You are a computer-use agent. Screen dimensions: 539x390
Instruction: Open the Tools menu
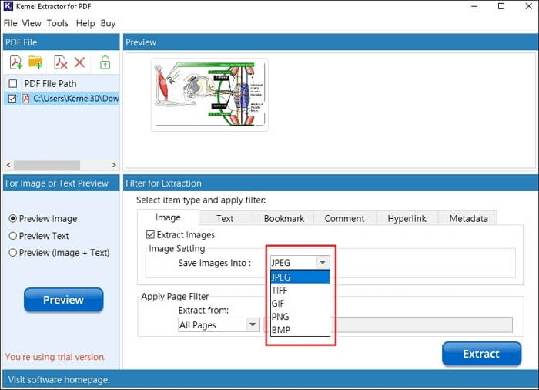(58, 23)
